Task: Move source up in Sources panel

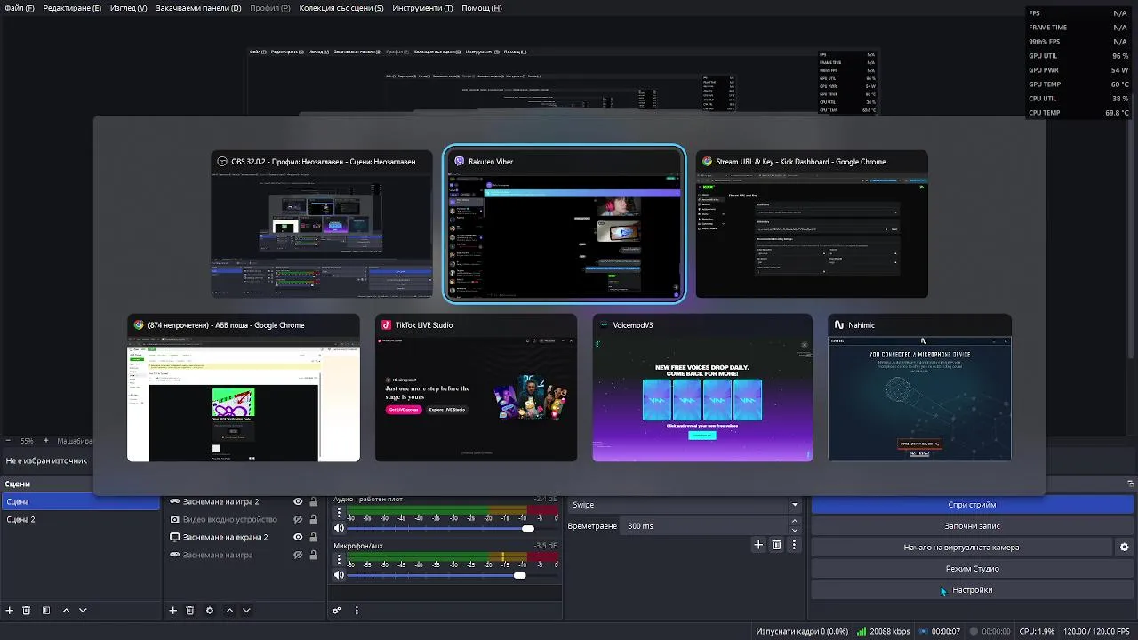Action: [229, 611]
